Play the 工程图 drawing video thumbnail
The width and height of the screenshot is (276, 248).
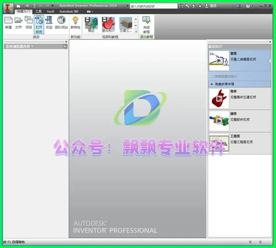[x=219, y=143]
